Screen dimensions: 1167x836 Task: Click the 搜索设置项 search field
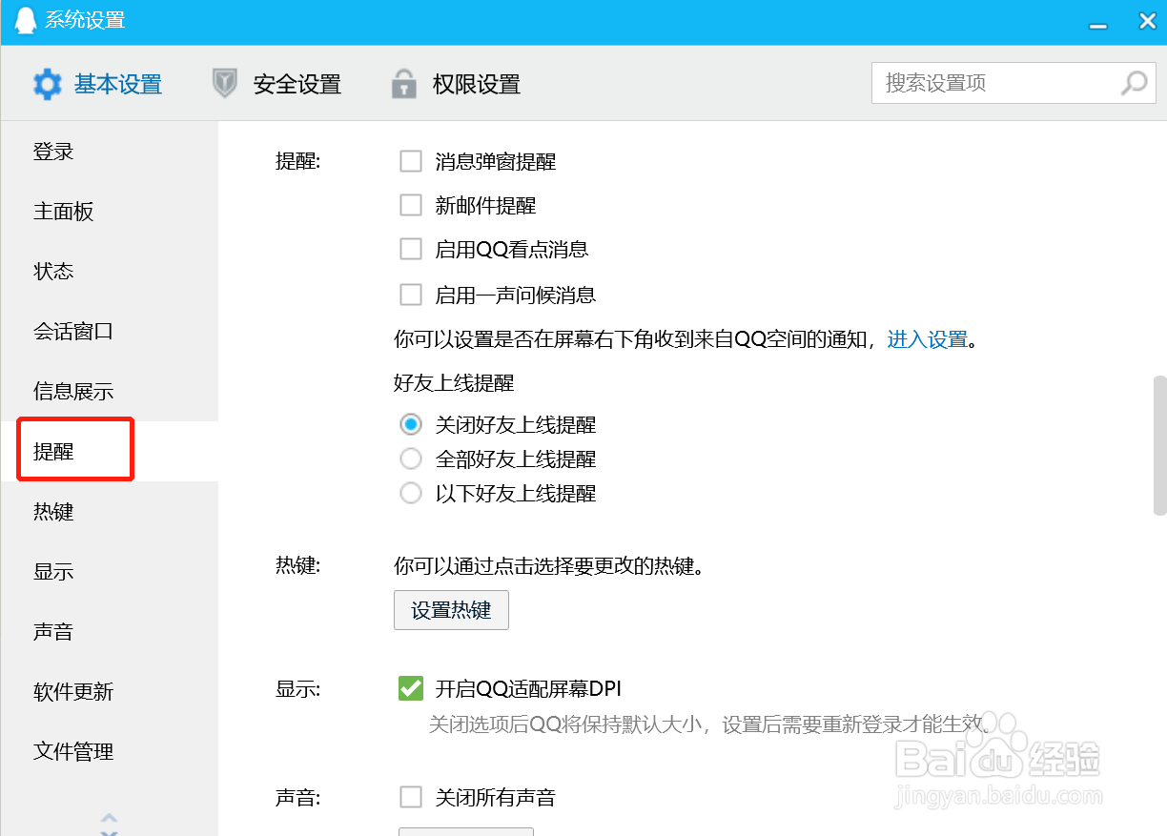[x=992, y=84]
